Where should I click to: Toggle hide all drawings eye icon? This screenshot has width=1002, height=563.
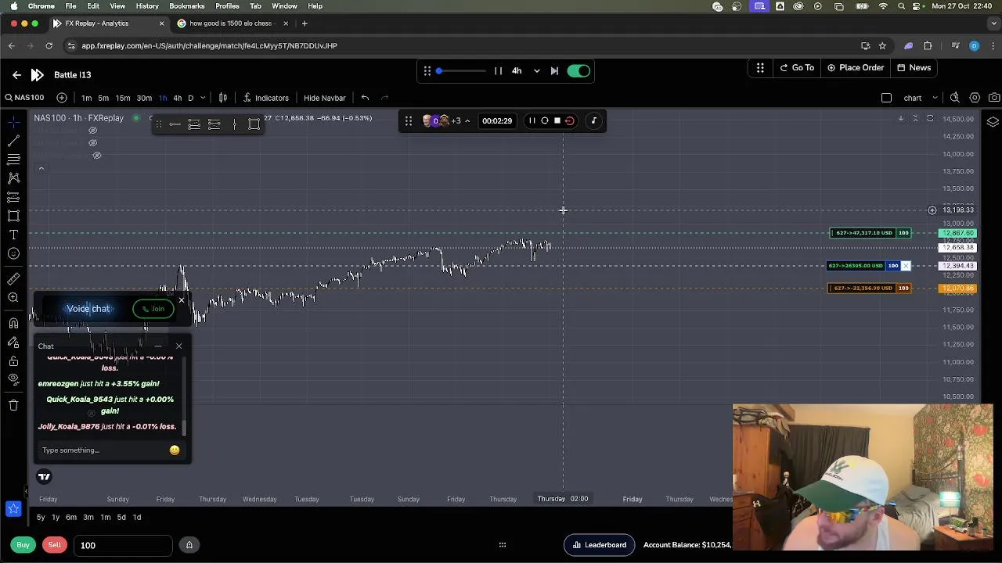click(x=13, y=379)
